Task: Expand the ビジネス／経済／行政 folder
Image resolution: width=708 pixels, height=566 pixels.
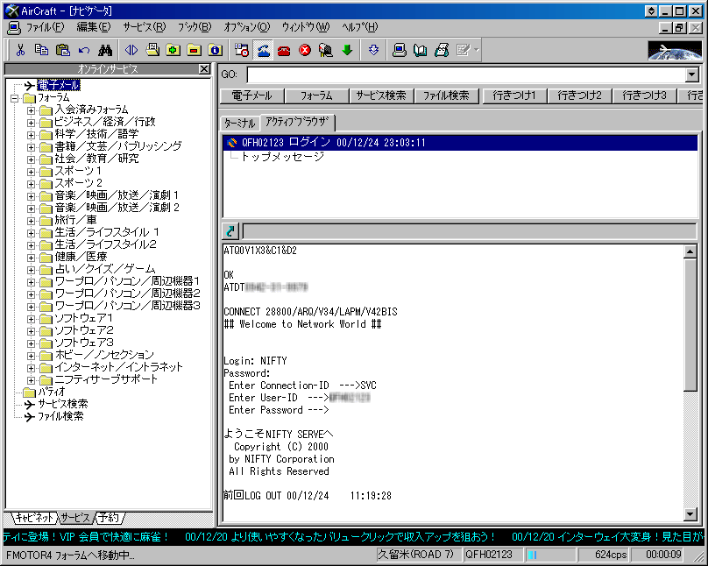Action: (x=31, y=123)
